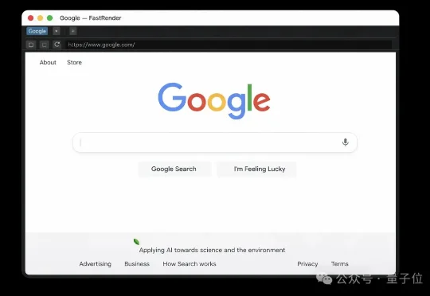
Task: Click the forward navigation button
Action: [x=44, y=45]
